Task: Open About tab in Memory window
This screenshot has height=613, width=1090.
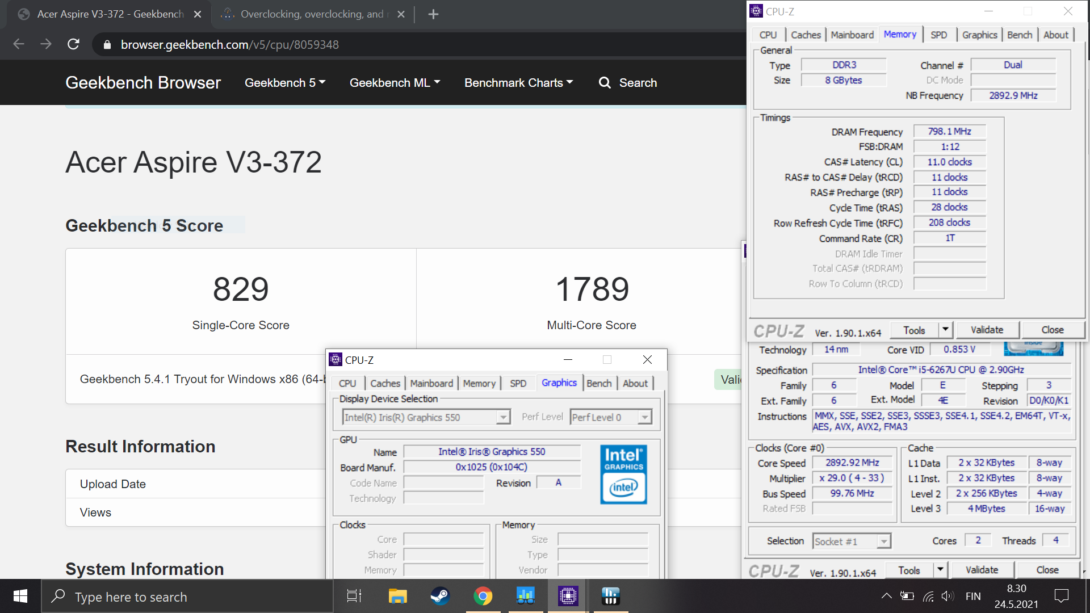Action: 1056,35
